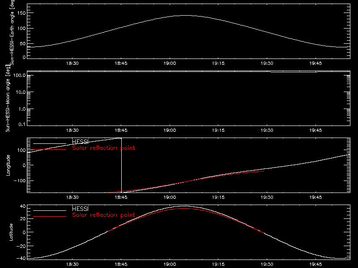Select the 50 tick label on Earth angle plot
The height and width of the screenshot is (268, 358).
[x=23, y=43]
